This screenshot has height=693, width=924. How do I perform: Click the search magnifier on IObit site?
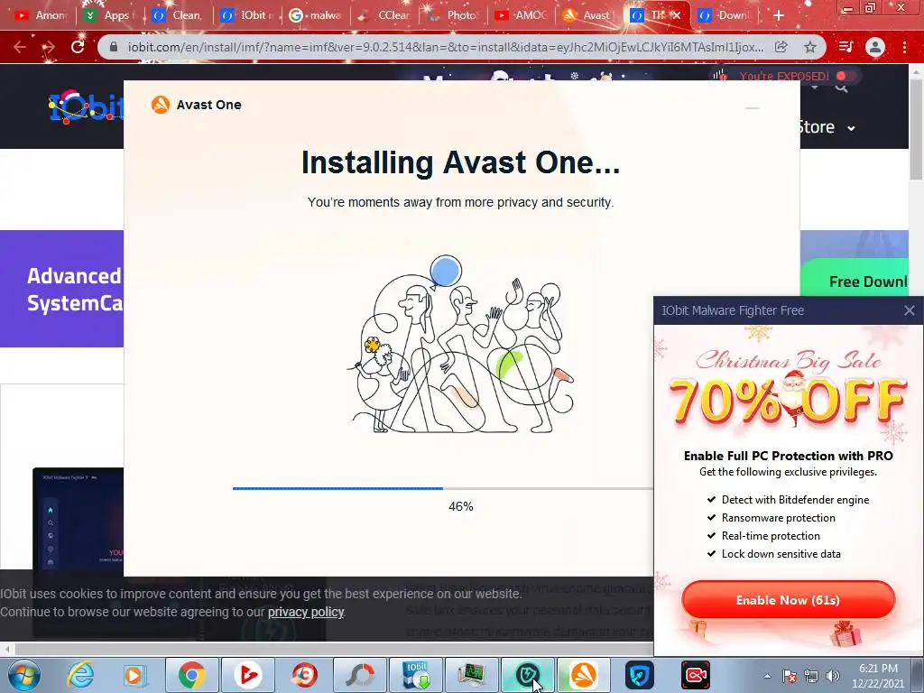[x=842, y=88]
